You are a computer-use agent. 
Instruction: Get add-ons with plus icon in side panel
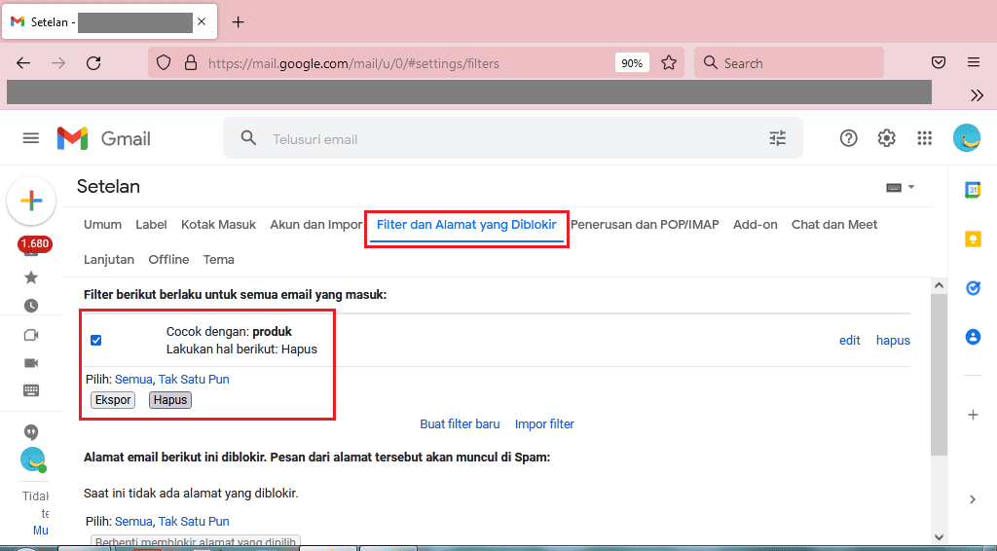pyautogui.click(x=973, y=415)
